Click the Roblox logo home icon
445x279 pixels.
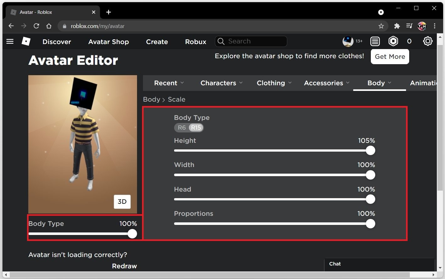pyautogui.click(x=26, y=42)
